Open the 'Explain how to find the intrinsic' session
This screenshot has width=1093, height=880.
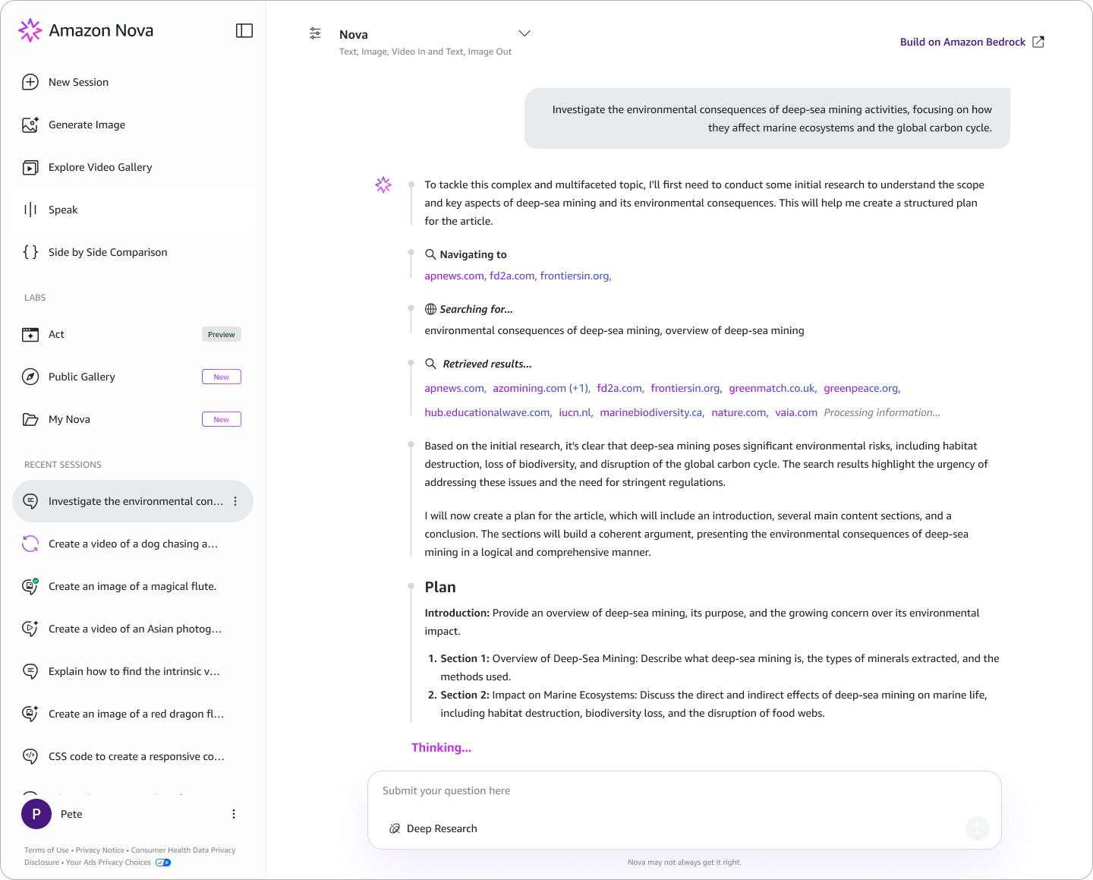tap(133, 671)
